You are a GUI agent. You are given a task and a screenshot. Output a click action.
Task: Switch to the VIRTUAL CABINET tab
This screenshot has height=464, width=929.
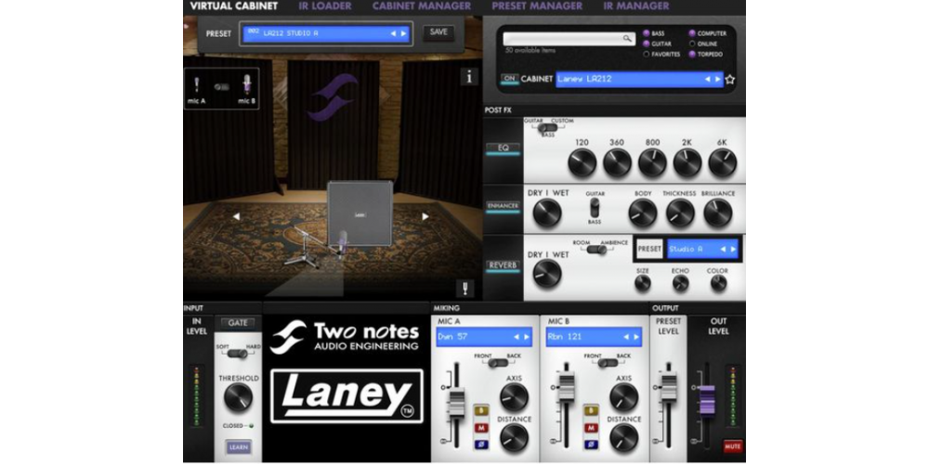(x=233, y=6)
